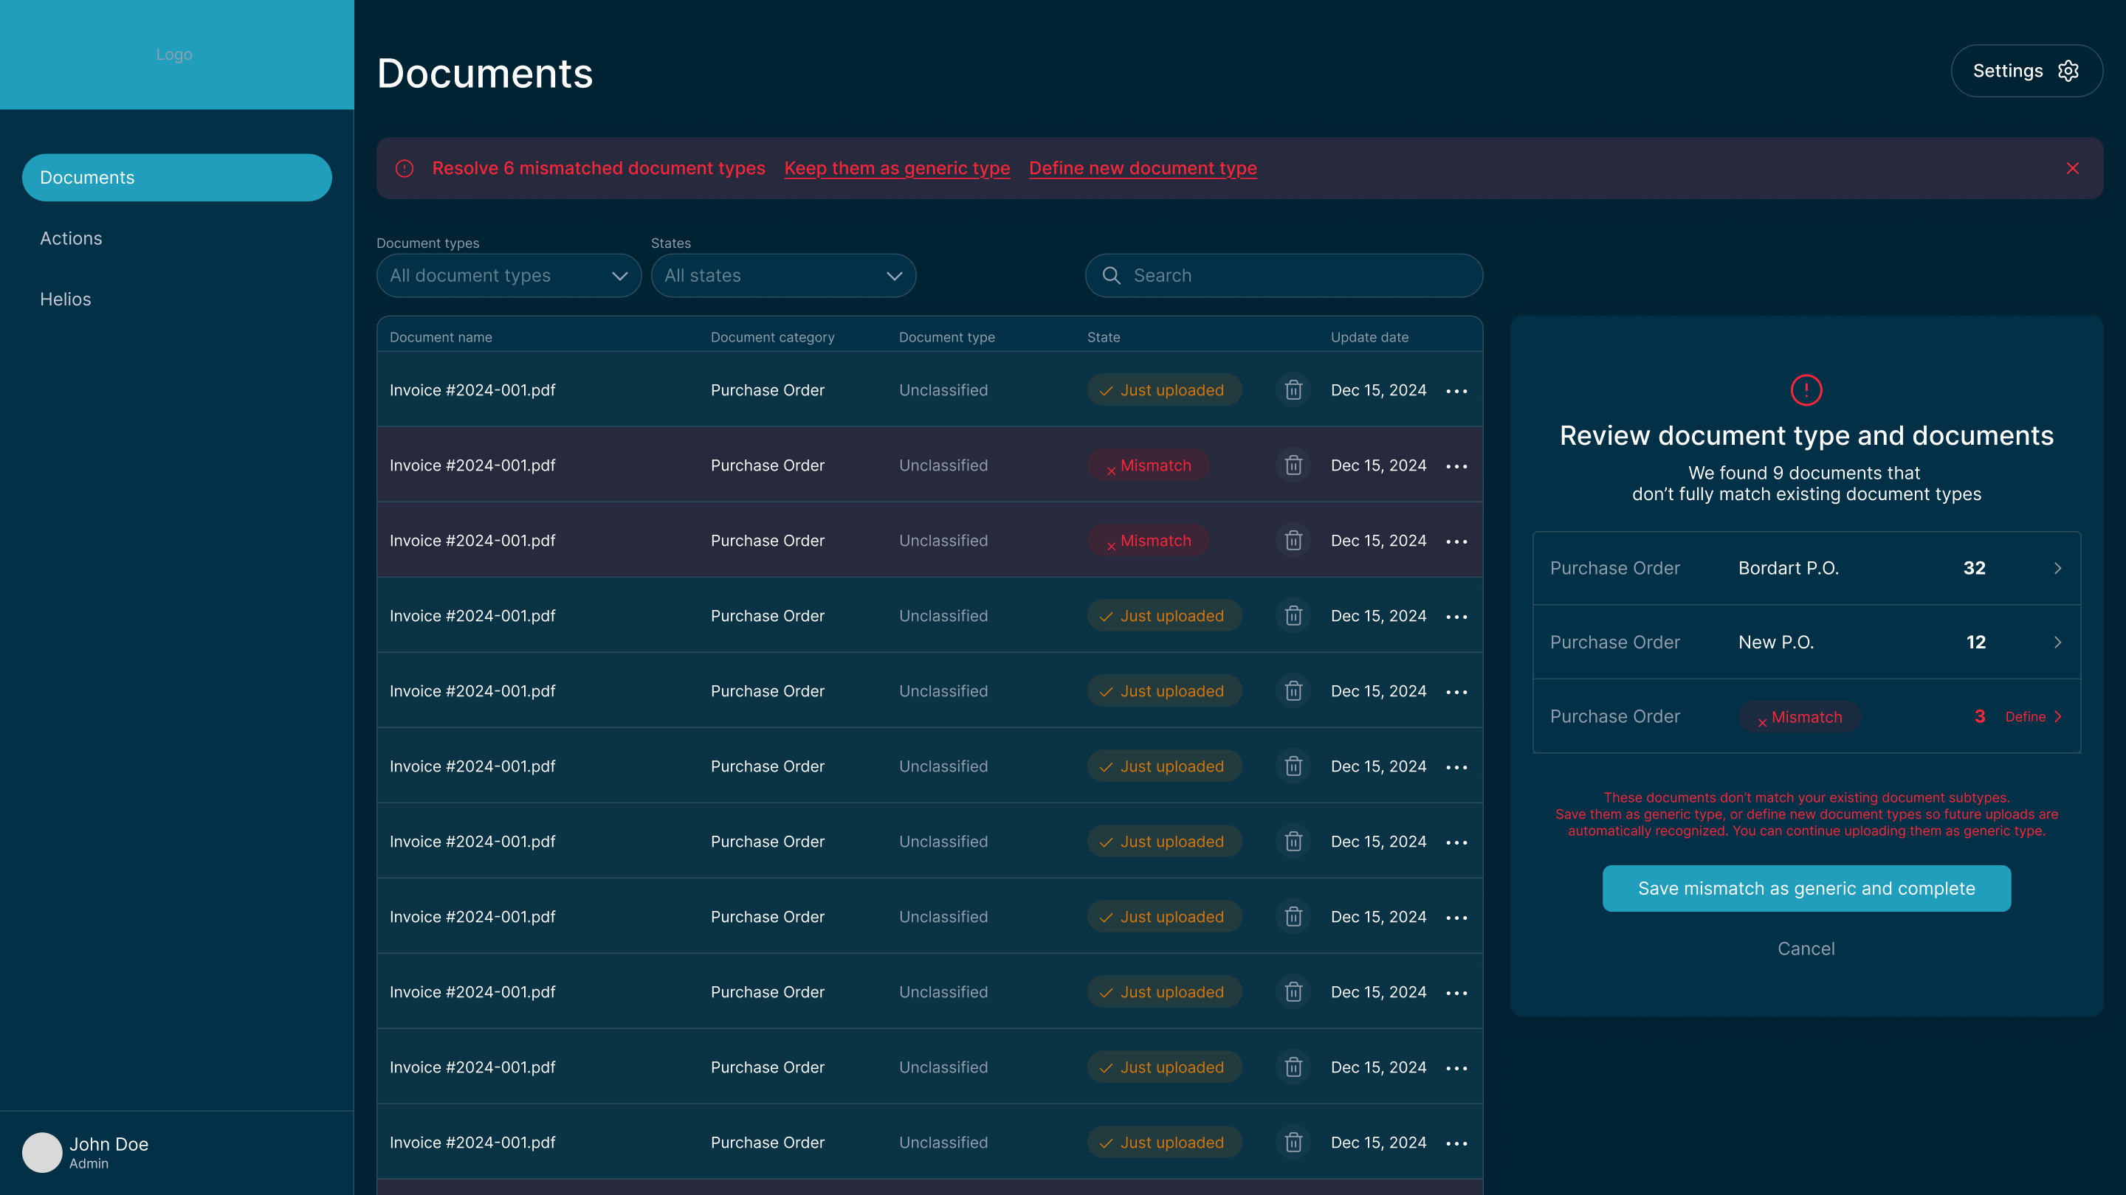Dismiss the red mismatch alert banner
This screenshot has height=1195, width=2126.
point(2072,168)
